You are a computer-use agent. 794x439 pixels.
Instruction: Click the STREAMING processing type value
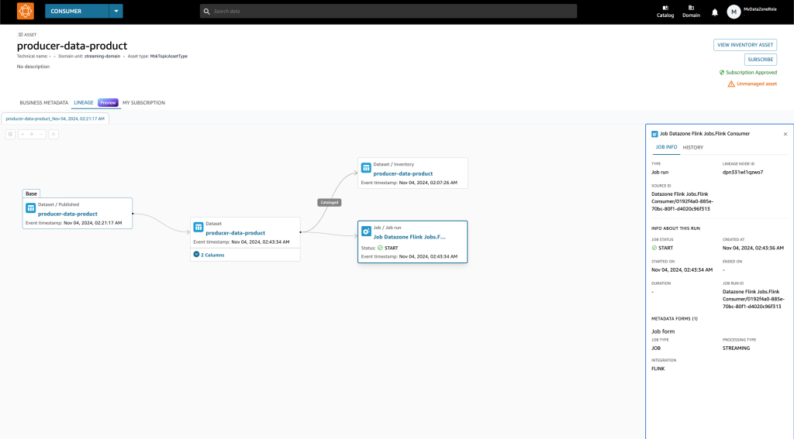click(x=736, y=348)
